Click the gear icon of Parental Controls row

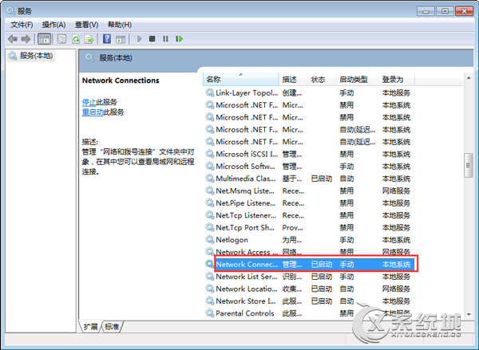[x=209, y=313]
